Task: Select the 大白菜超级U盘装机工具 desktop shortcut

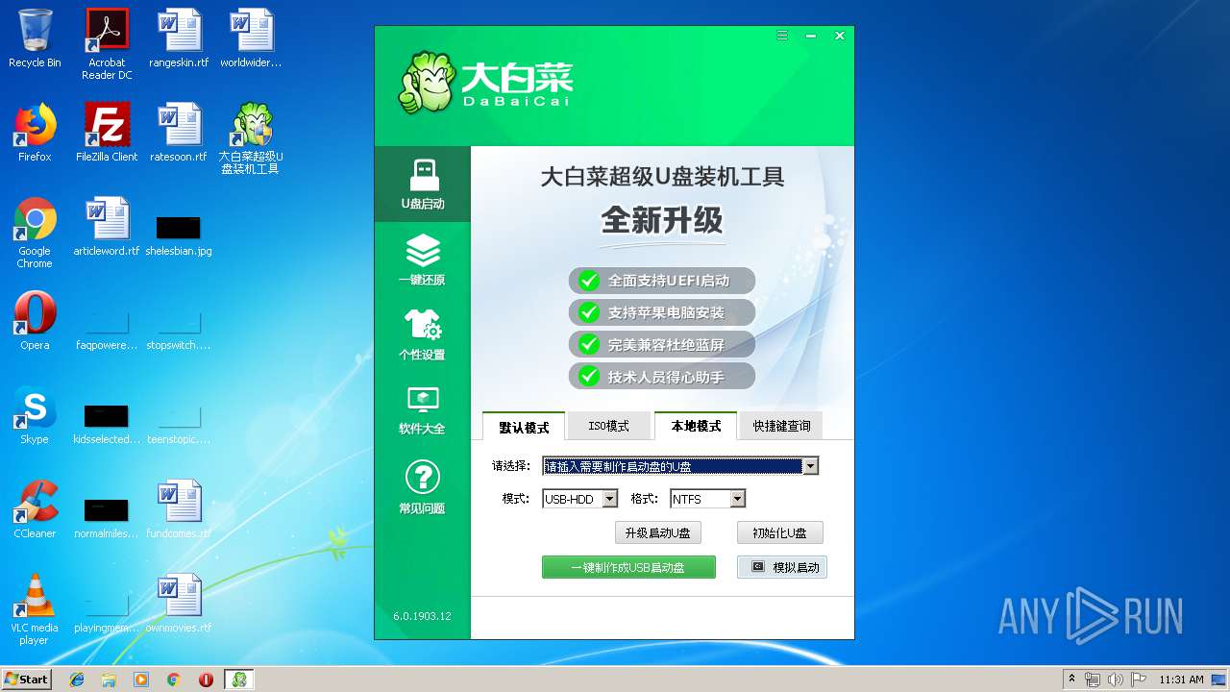Action: (251, 138)
